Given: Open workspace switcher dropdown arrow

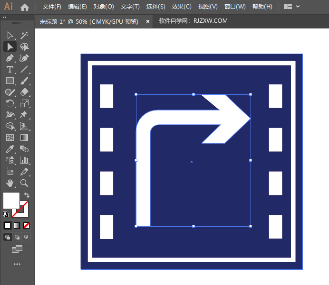Looking at the screenshot, I should [298, 7].
